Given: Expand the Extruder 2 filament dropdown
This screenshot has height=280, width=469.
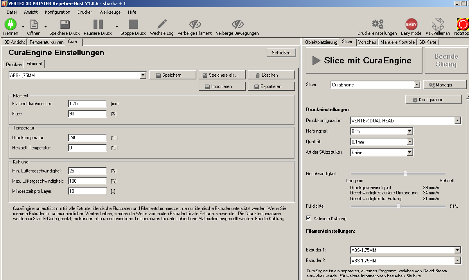Looking at the screenshot, I should (457, 260).
